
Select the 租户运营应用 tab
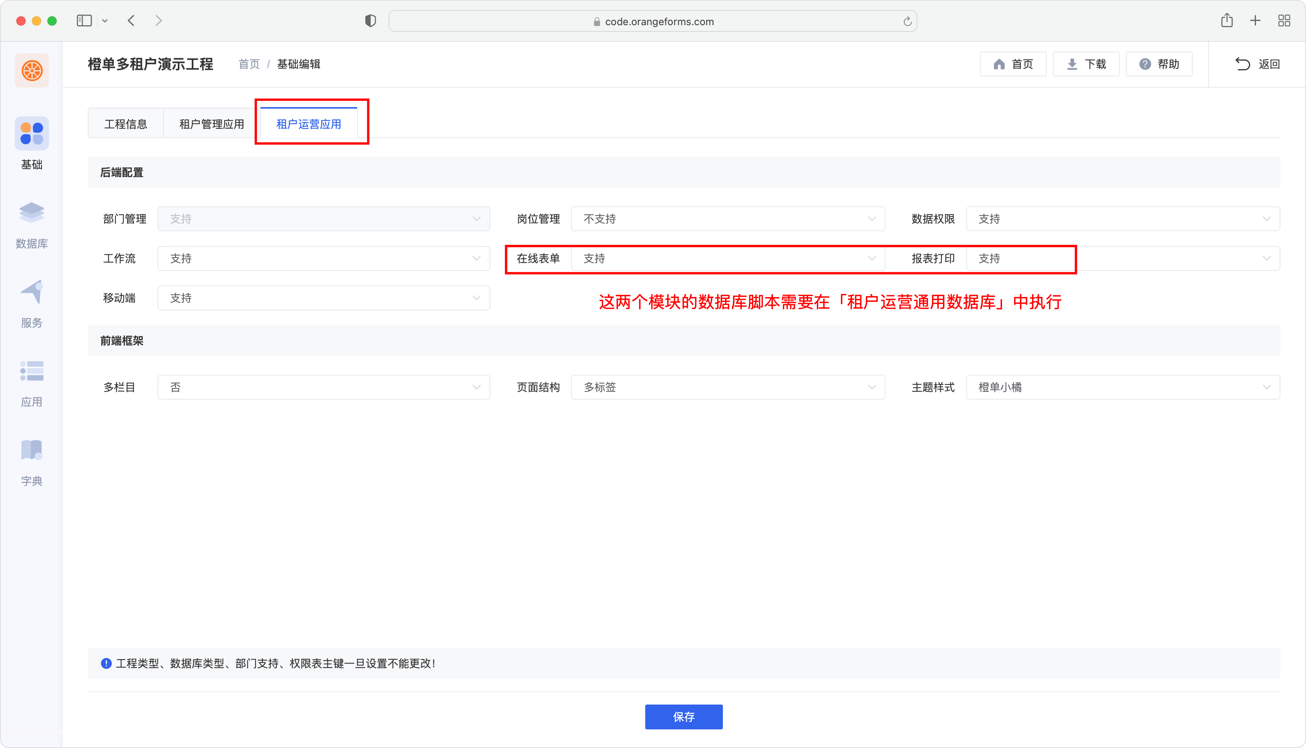tap(308, 124)
